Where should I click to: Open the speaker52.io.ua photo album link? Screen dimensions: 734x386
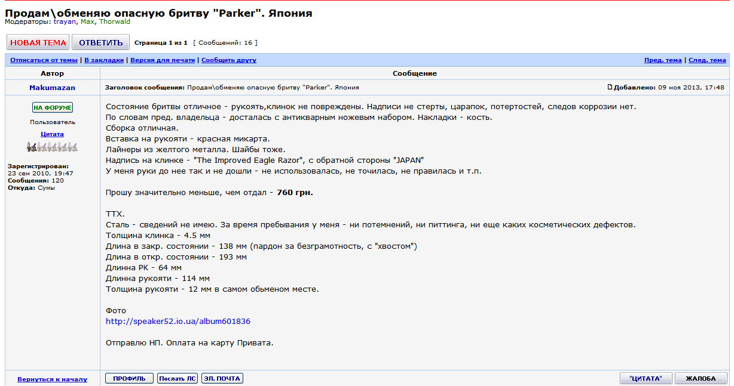[178, 321]
